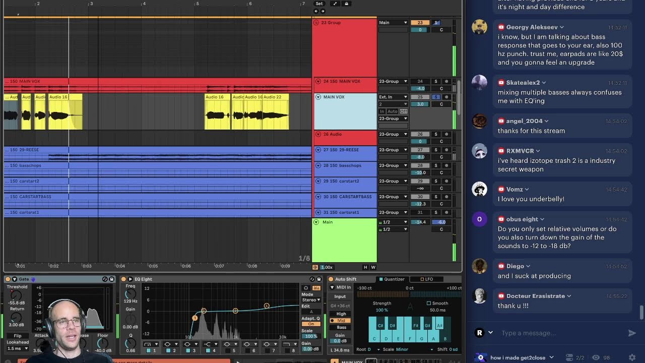Save the Gate device preset

[111, 279]
